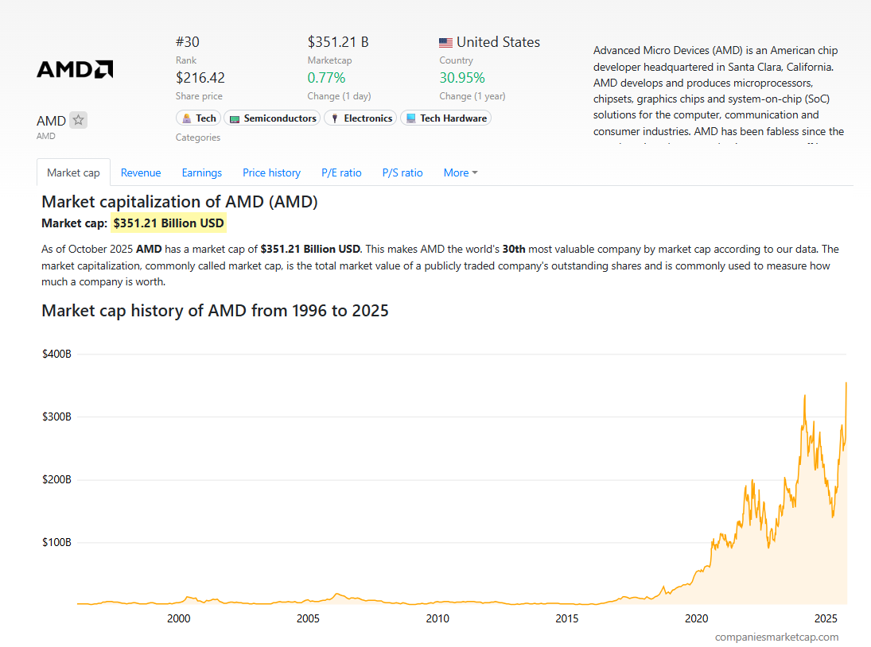Click the Tech Hardware category label
This screenshot has width=871, height=647.
[453, 118]
